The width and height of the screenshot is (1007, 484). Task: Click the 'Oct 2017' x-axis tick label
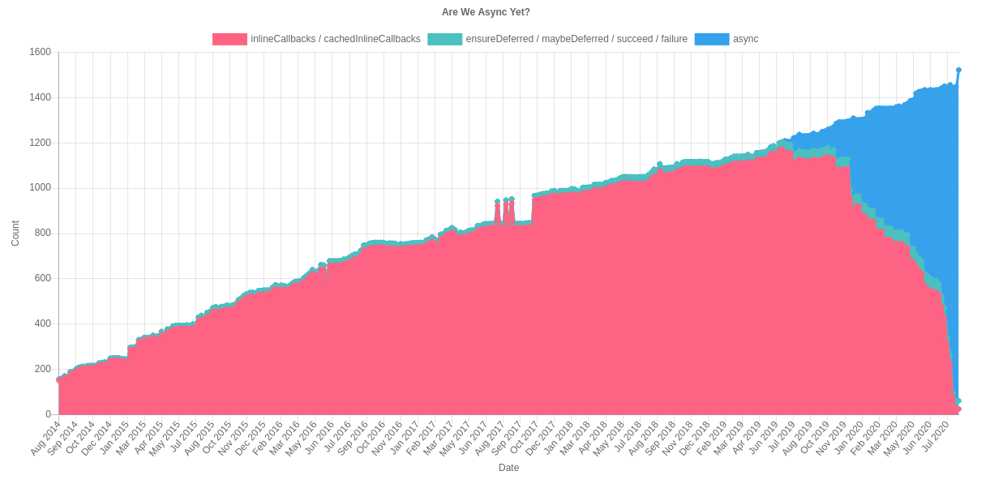[x=525, y=439]
